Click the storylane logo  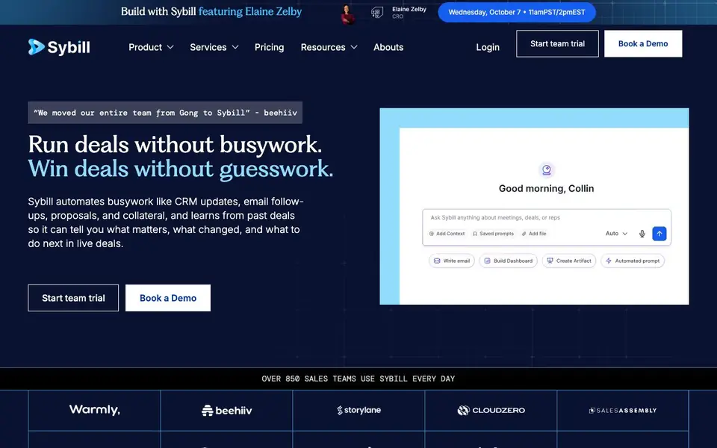coord(359,410)
